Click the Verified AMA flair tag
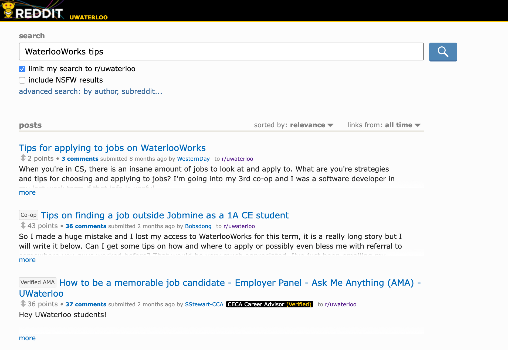Viewport: 508px width, 350px height. 38,282
